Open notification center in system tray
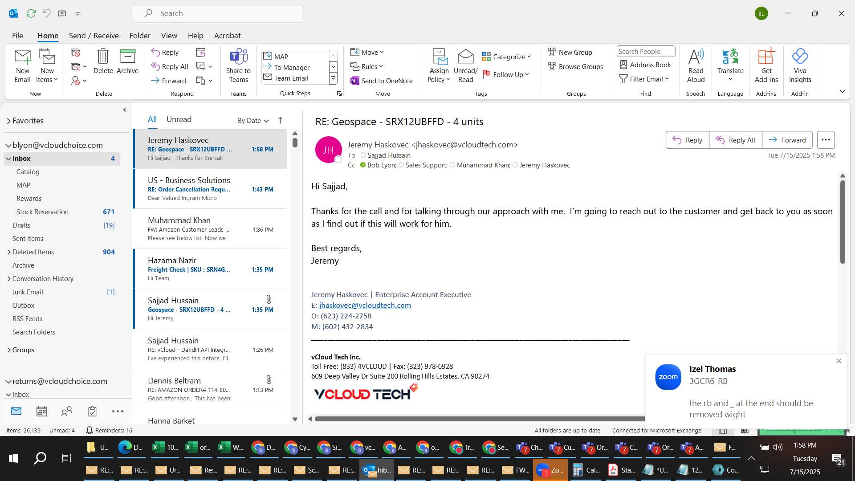 838,459
